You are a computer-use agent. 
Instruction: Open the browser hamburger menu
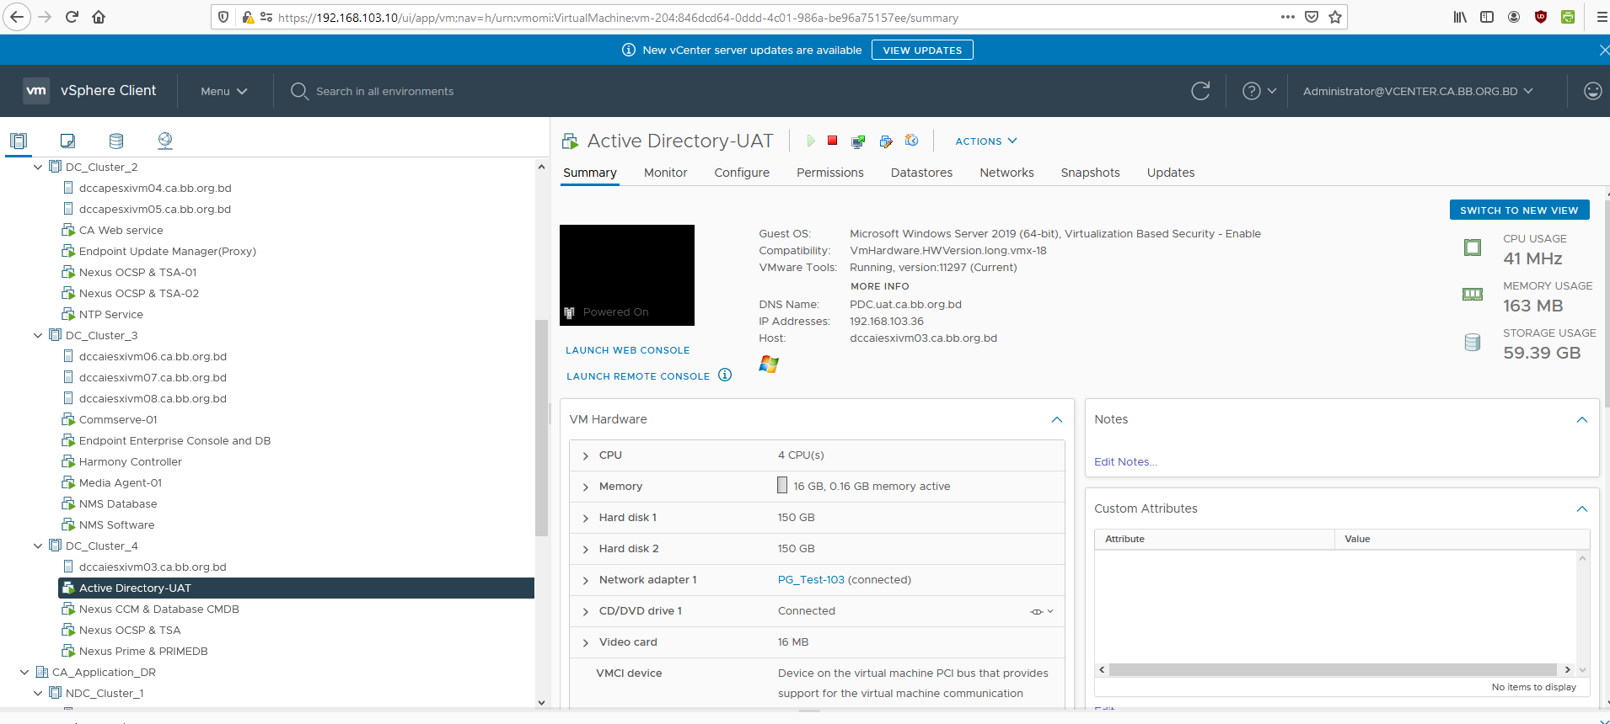(x=1602, y=17)
